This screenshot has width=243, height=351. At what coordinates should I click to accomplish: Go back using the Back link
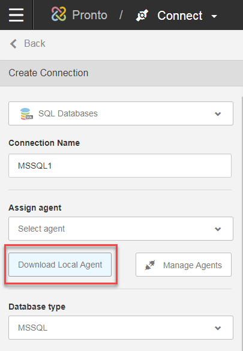[x=28, y=44]
